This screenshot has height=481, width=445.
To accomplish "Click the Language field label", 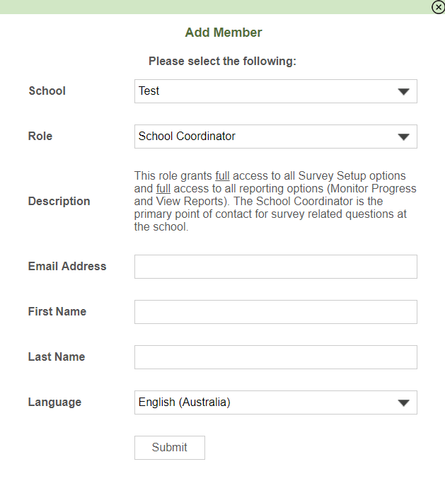I will [54, 402].
